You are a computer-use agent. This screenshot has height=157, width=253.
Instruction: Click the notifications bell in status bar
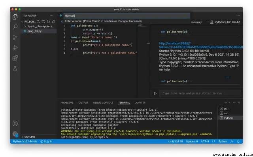click(238, 142)
